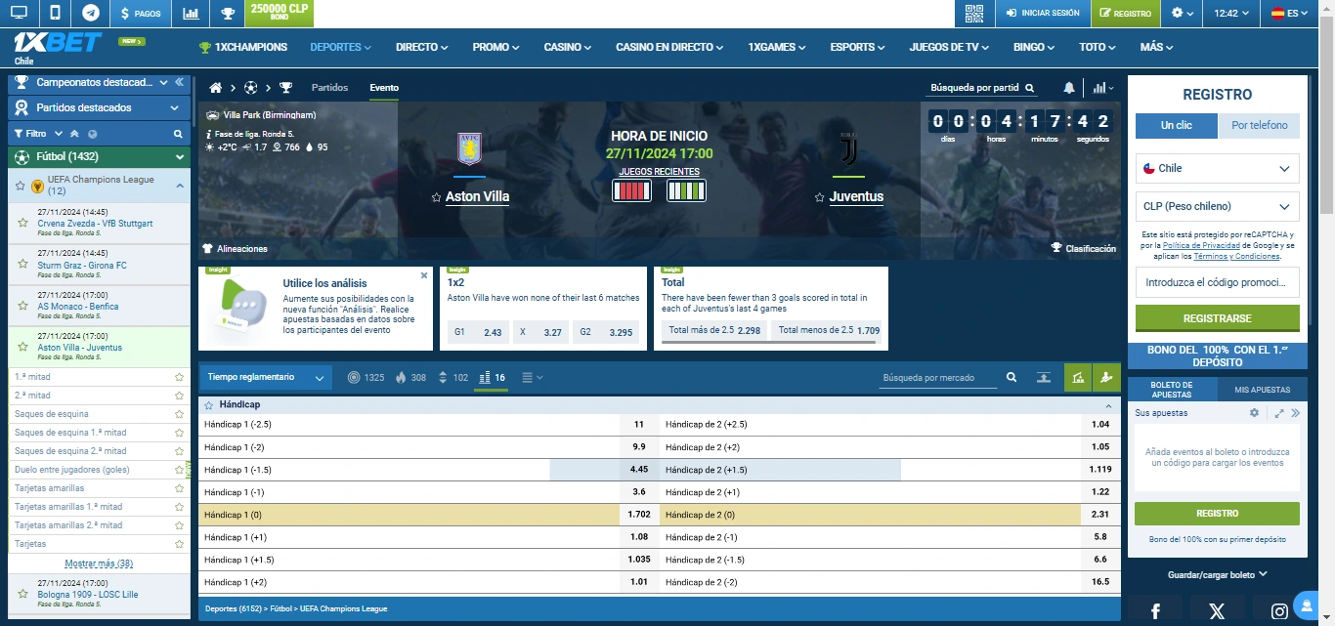Click the Mostrar más (38) link

[99, 563]
